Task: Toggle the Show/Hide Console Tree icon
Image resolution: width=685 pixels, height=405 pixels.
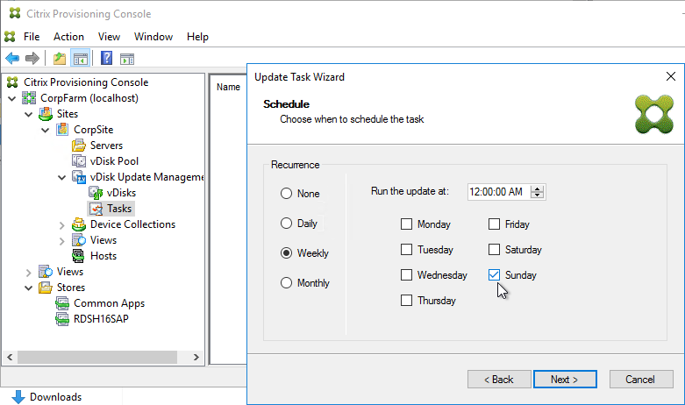Action: click(81, 58)
